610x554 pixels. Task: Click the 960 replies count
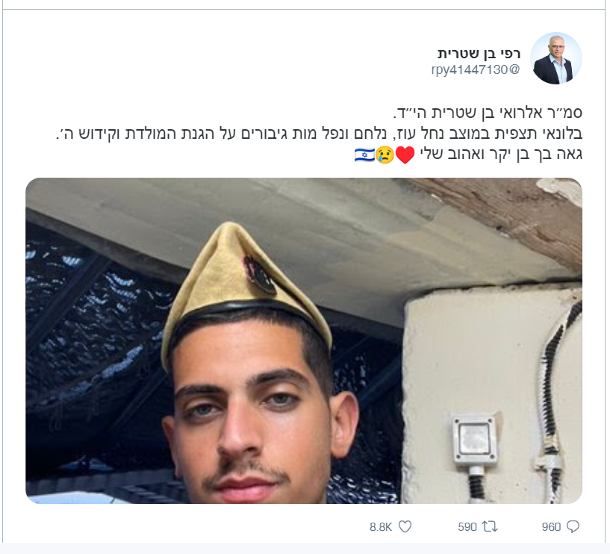click(551, 527)
